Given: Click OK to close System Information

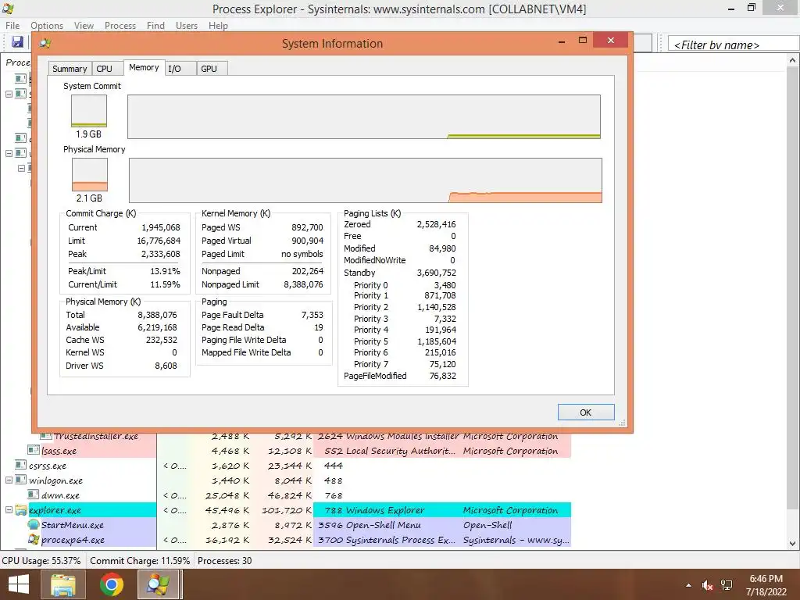Looking at the screenshot, I should tap(586, 412).
